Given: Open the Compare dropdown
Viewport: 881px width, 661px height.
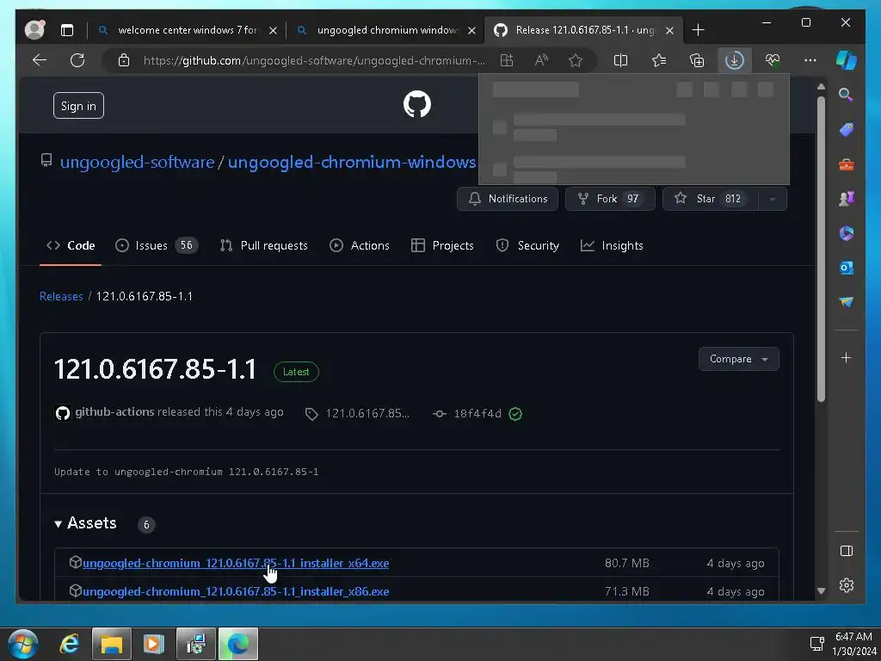Looking at the screenshot, I should click(739, 359).
